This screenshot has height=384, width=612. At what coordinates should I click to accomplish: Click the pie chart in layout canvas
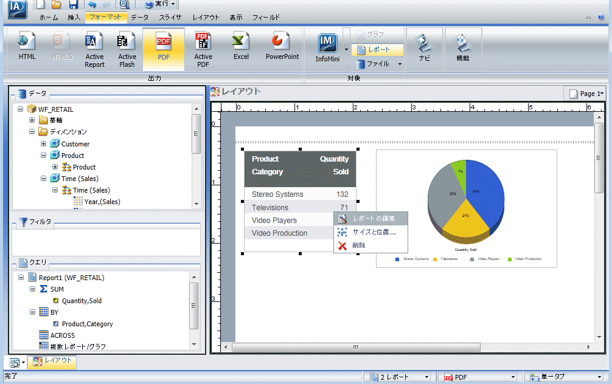[466, 202]
